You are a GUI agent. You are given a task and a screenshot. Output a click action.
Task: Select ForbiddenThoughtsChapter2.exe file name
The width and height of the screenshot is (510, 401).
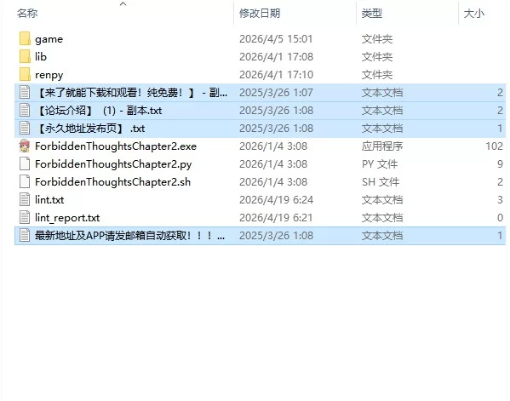click(x=116, y=146)
